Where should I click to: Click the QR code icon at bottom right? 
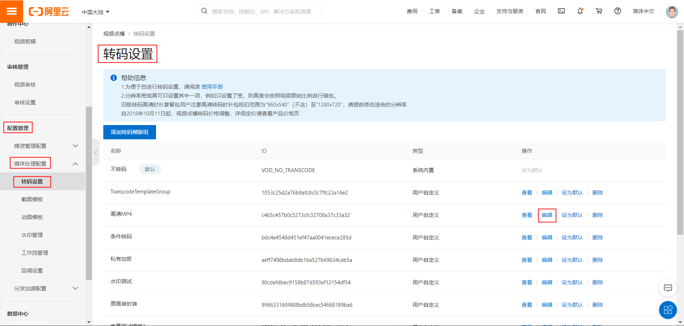click(668, 310)
